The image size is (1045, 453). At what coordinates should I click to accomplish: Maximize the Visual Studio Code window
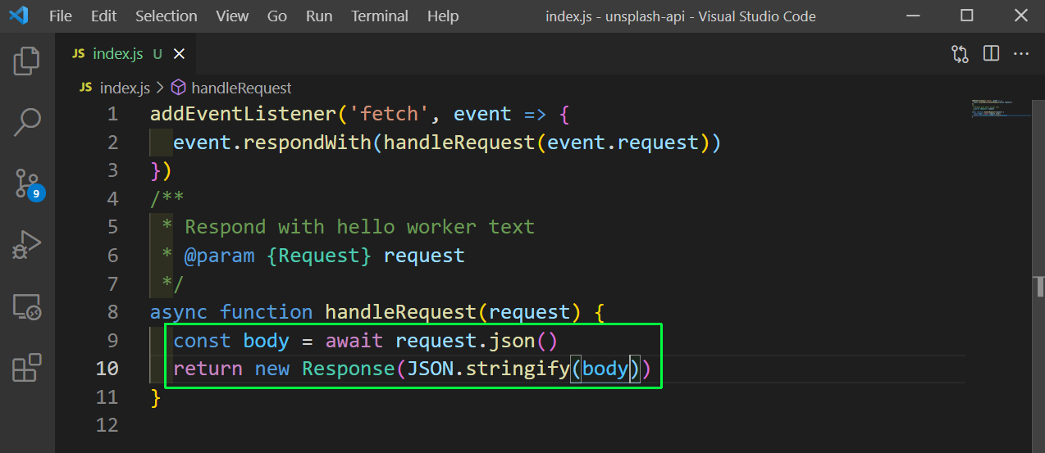967,16
